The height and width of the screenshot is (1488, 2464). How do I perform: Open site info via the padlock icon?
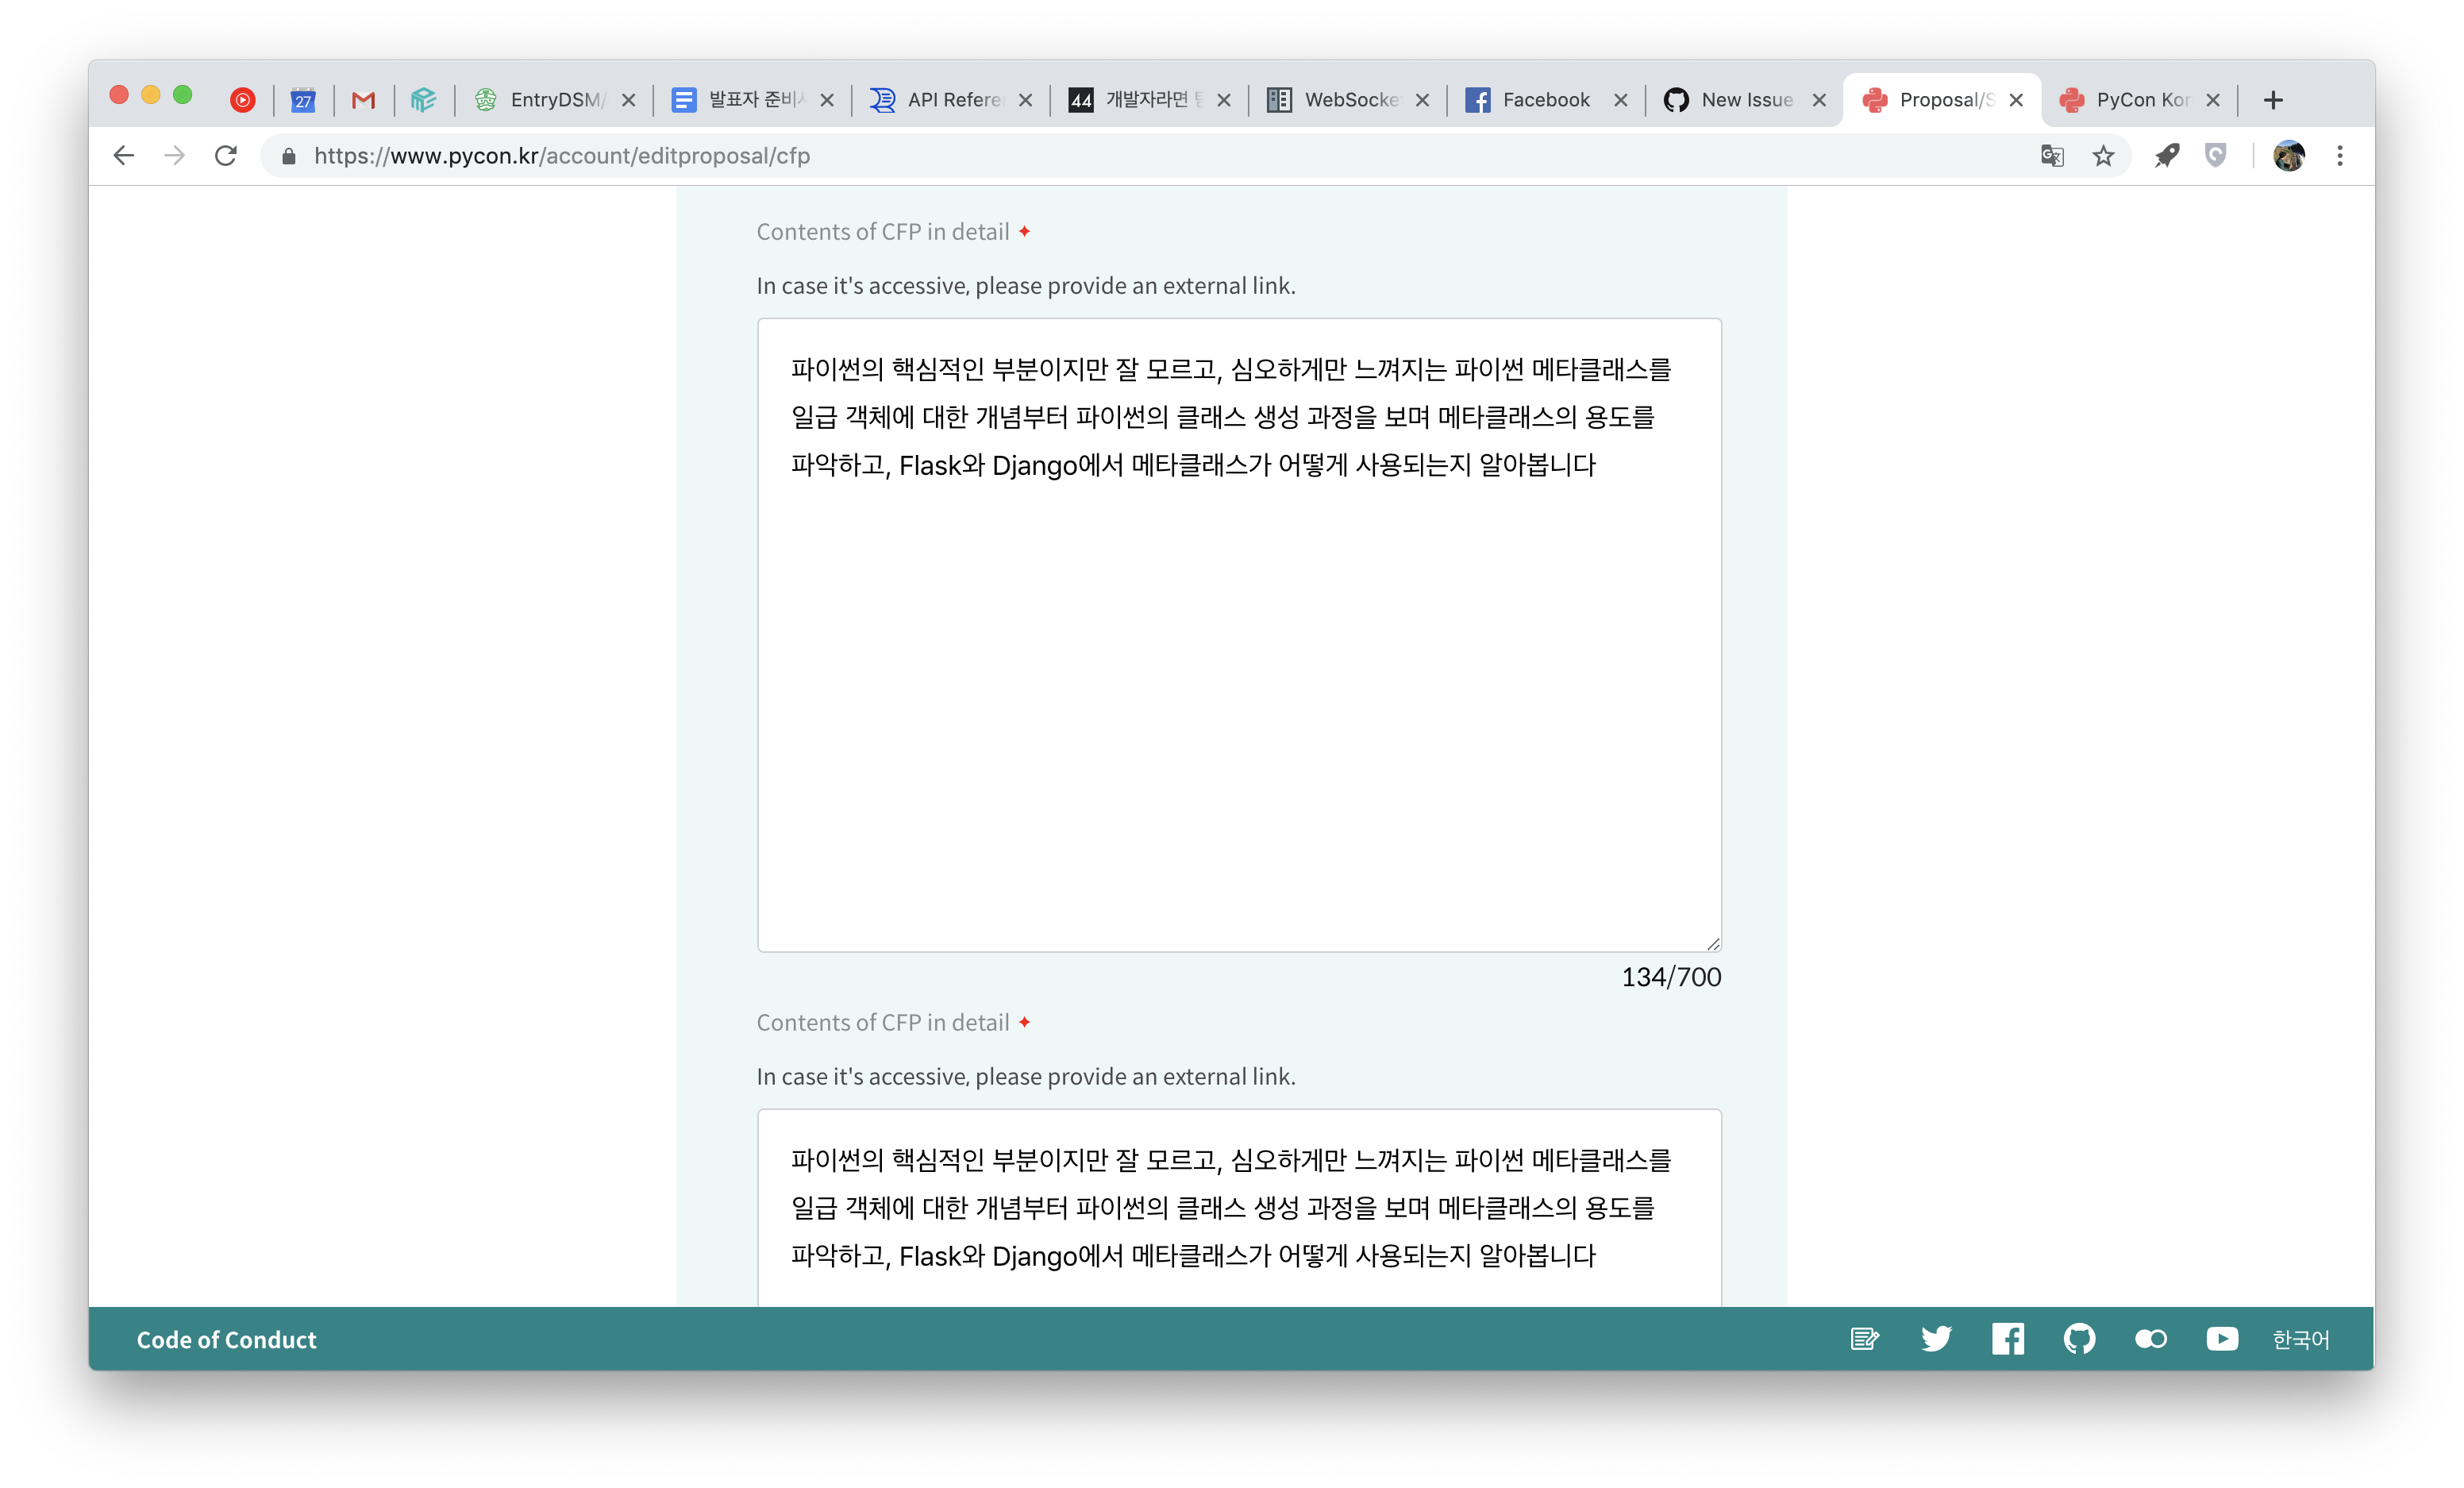(288, 156)
